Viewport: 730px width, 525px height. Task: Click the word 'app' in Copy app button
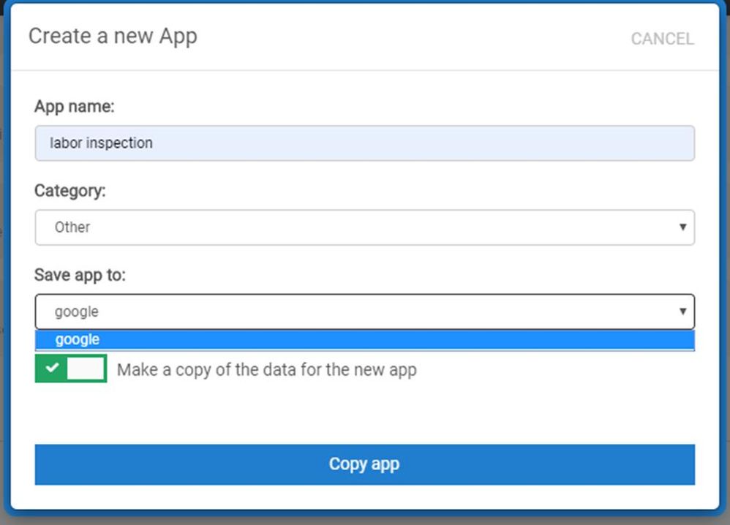(385, 465)
